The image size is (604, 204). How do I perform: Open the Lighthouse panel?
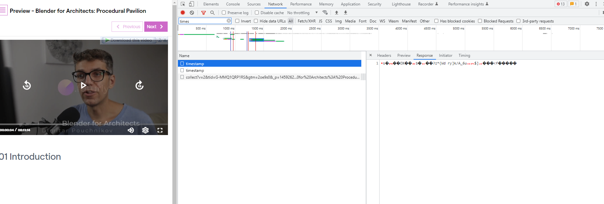point(401,4)
